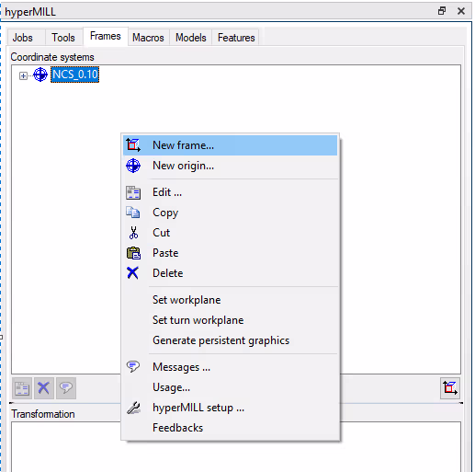Viewport: 475px width, 472px height.
Task: Choose New origin... from context menu
Action: (x=230, y=166)
